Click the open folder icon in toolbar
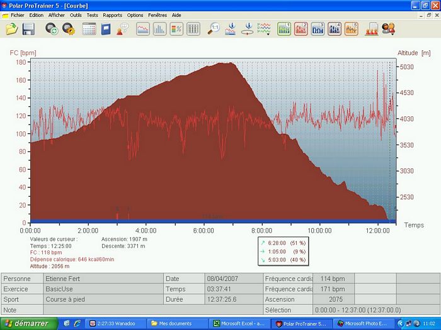Image resolution: width=441 pixels, height=330 pixels. (x=12, y=29)
